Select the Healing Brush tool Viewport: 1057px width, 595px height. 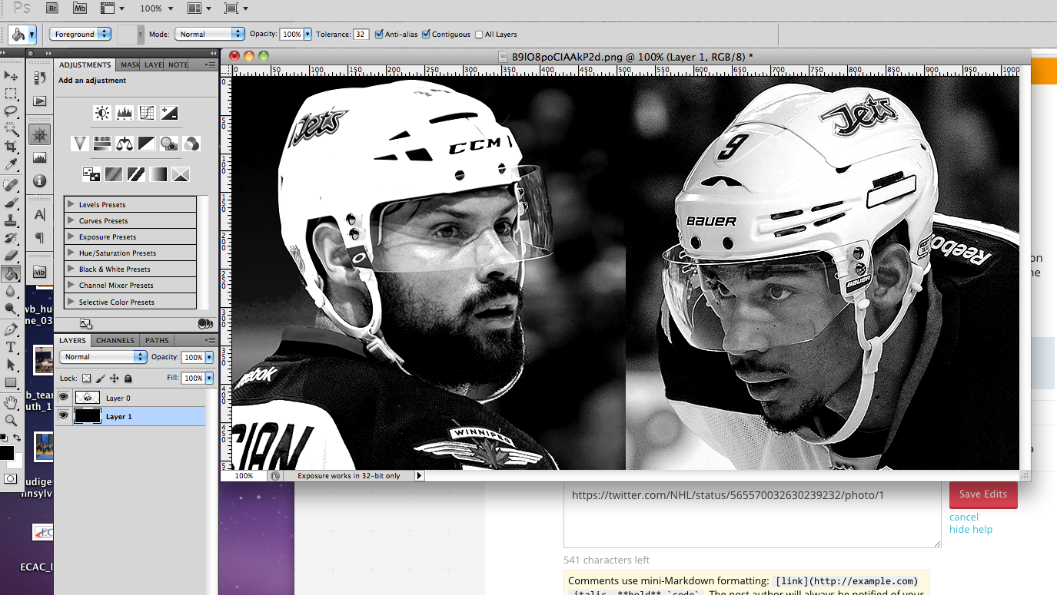point(11,185)
